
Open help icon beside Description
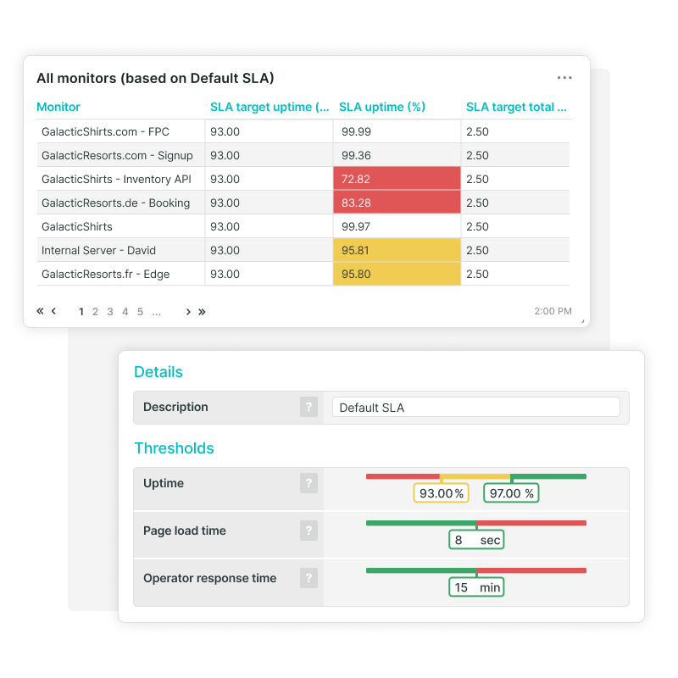308,407
